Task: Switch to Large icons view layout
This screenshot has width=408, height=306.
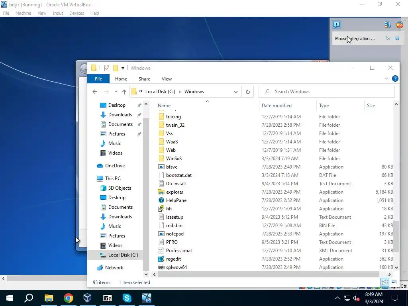Action: tap(394, 282)
